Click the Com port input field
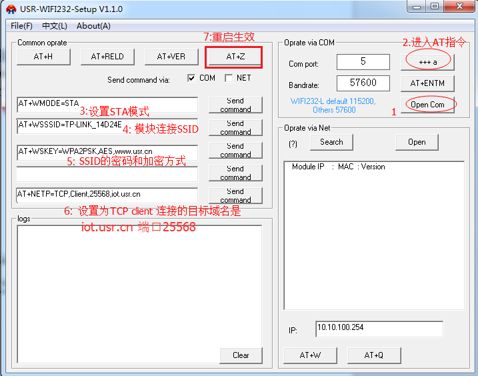 [363, 62]
